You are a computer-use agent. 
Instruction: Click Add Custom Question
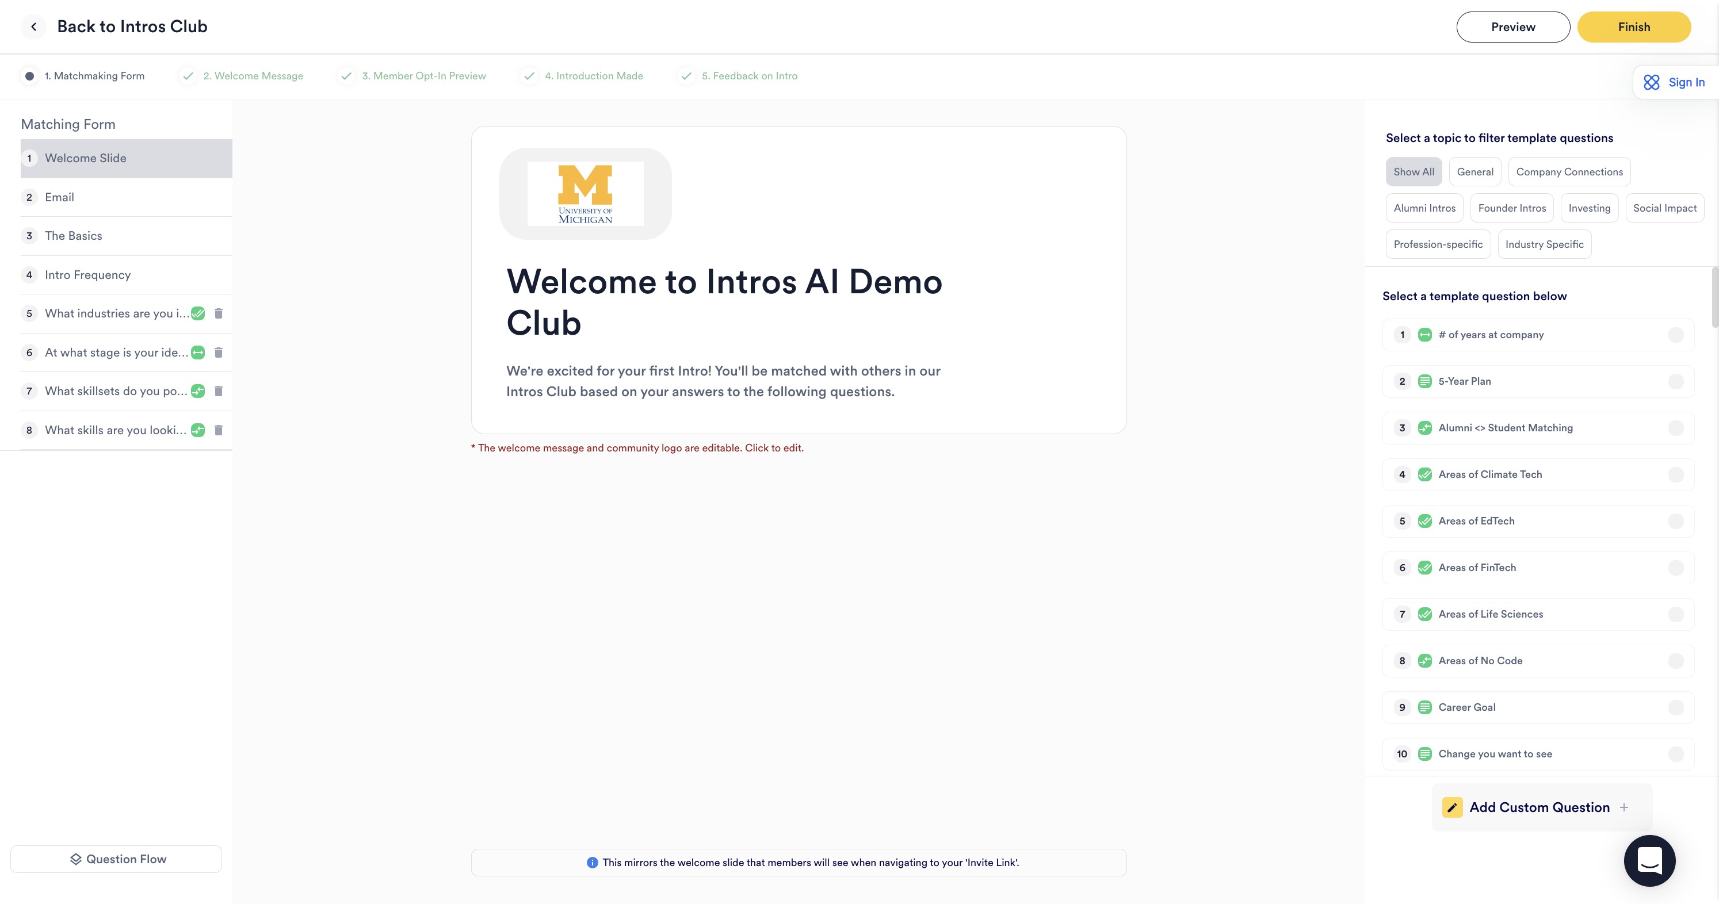tap(1541, 807)
